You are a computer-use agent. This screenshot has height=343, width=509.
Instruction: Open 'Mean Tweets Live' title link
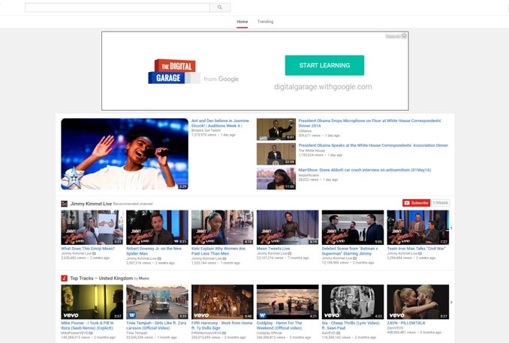[273, 249]
